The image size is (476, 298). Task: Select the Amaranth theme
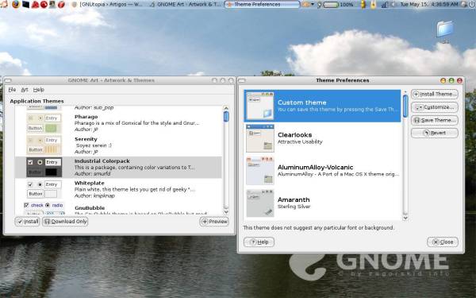click(322, 203)
